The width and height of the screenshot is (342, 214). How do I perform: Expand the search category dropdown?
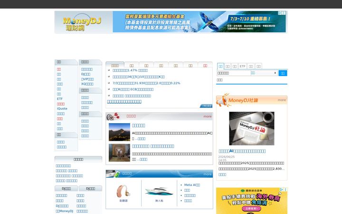[x=264, y=73]
